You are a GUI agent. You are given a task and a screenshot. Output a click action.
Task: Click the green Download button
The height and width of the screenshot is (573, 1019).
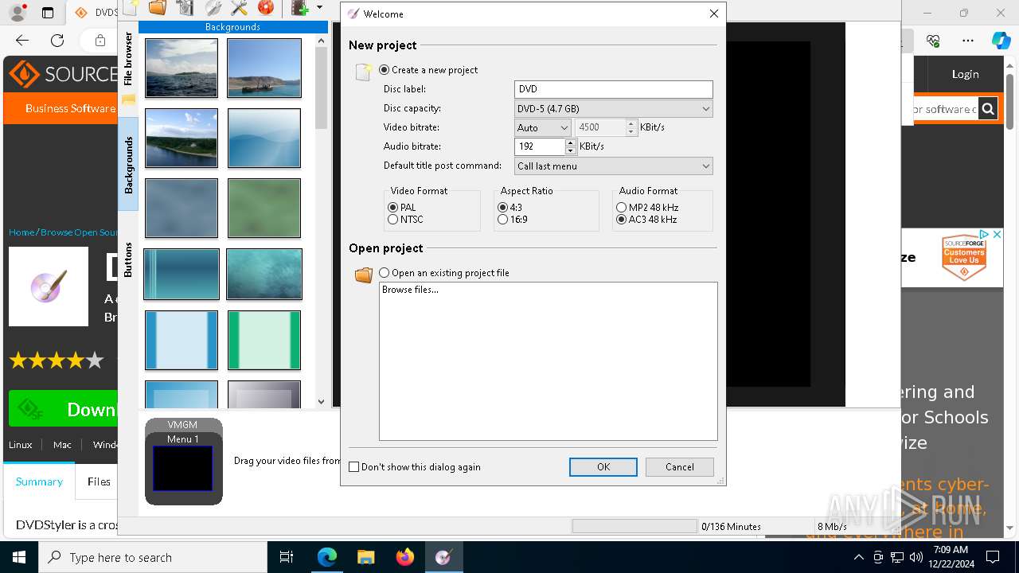pos(63,409)
